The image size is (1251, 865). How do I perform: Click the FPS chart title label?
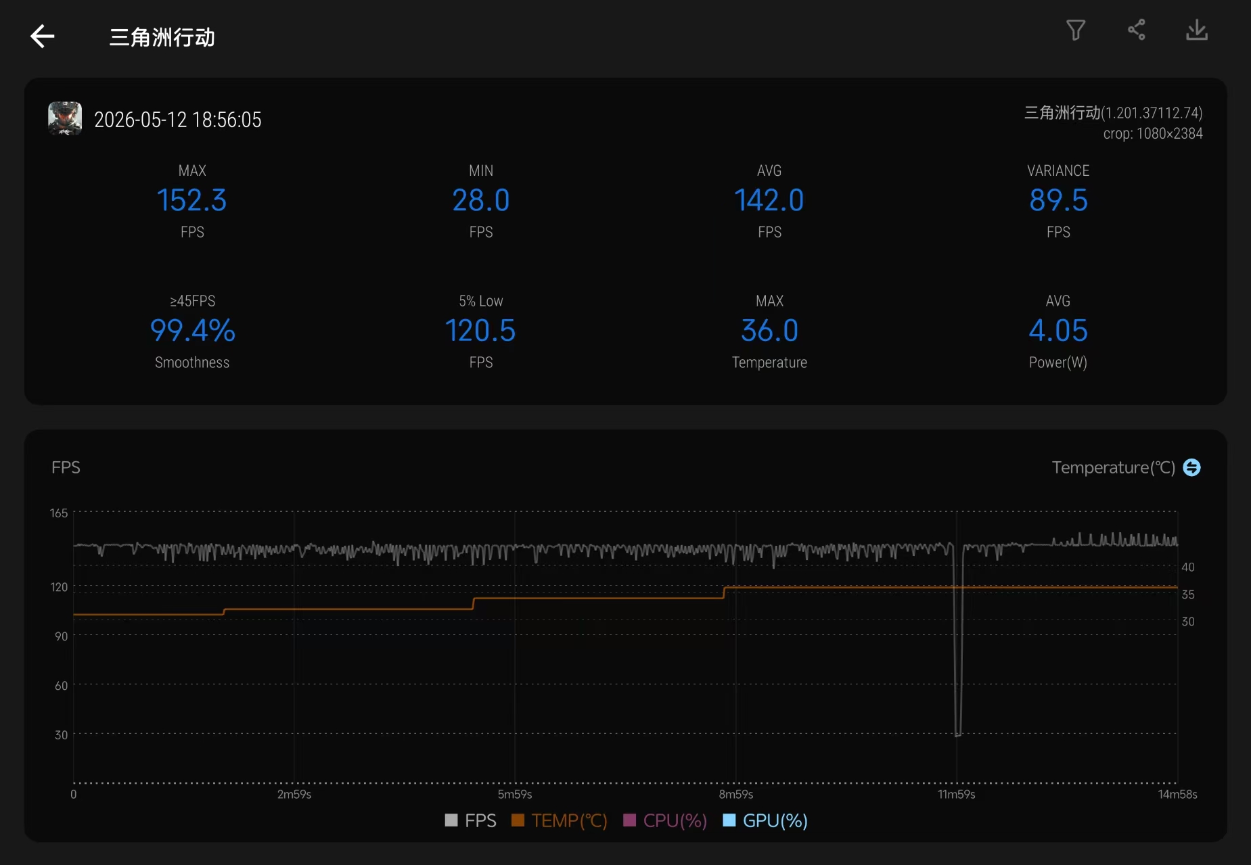tap(66, 467)
